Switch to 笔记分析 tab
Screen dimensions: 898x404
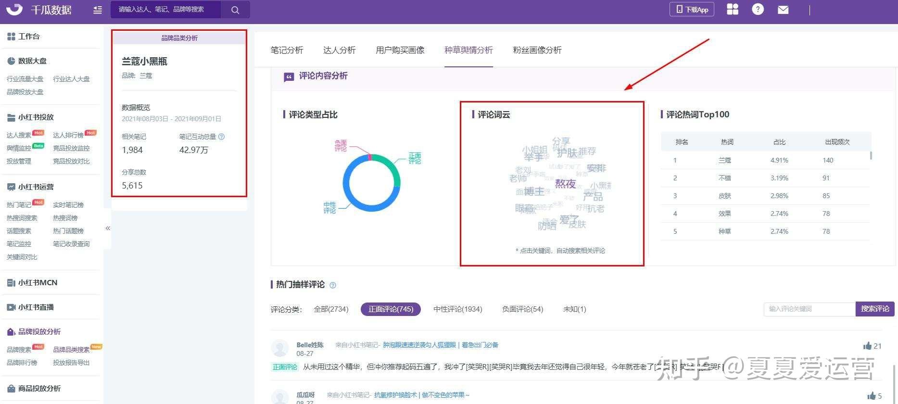pos(287,50)
